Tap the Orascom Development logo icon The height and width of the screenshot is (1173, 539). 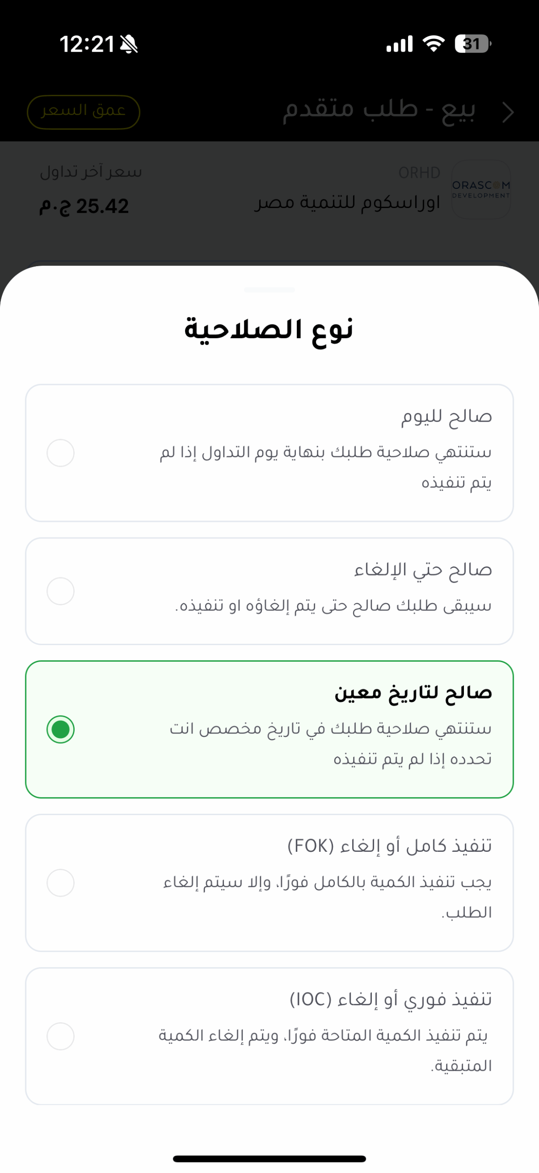481,189
